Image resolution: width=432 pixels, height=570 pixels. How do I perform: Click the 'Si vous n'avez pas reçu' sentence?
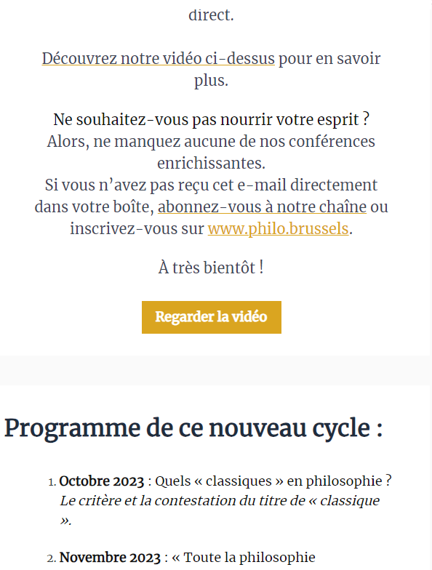[211, 206]
